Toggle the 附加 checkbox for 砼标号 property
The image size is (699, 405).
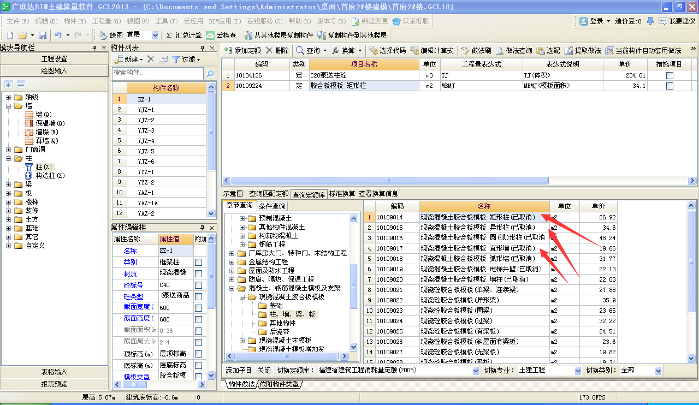(199, 285)
